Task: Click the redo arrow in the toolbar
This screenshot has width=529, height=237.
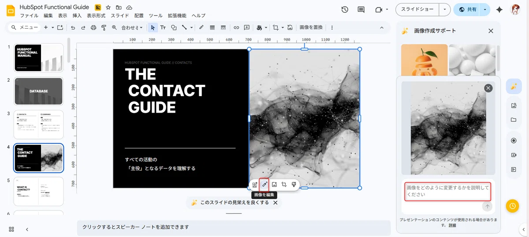Action: (x=83, y=27)
